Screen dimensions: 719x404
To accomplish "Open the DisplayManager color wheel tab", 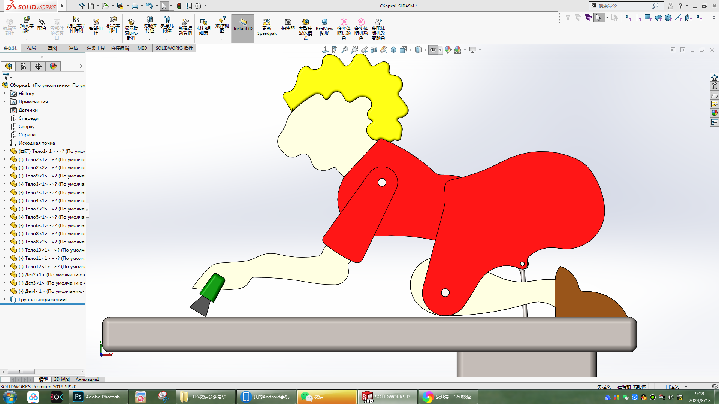I will point(53,66).
